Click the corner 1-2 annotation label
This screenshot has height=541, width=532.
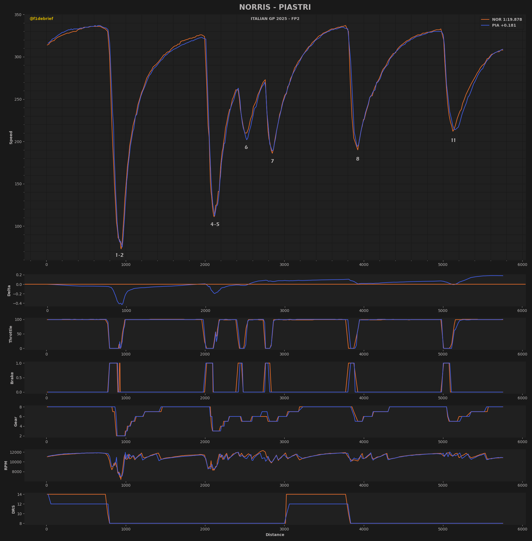(x=119, y=255)
